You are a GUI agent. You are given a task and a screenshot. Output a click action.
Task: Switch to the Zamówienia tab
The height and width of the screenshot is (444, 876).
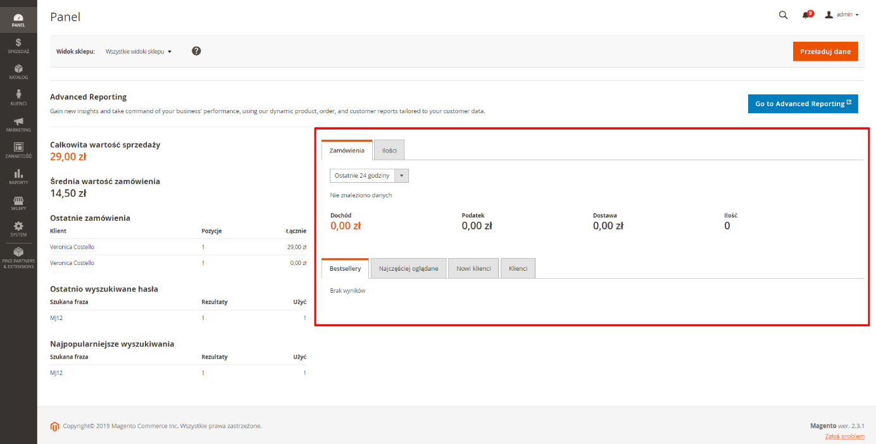[x=347, y=150]
